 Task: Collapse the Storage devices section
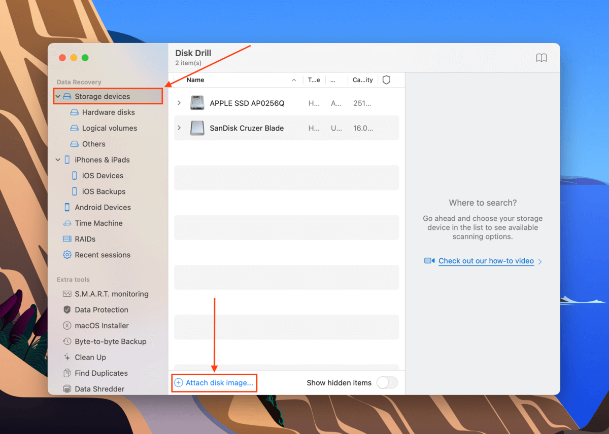point(58,96)
